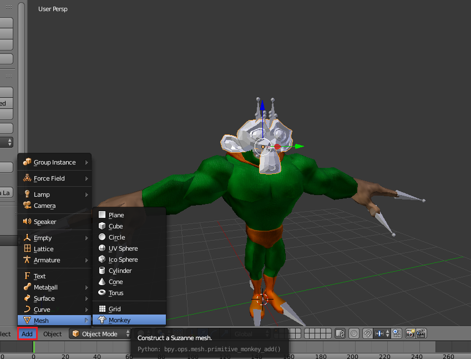This screenshot has height=359, width=471.
Task: Expand the Empty submenu arrow
Action: tap(87, 238)
